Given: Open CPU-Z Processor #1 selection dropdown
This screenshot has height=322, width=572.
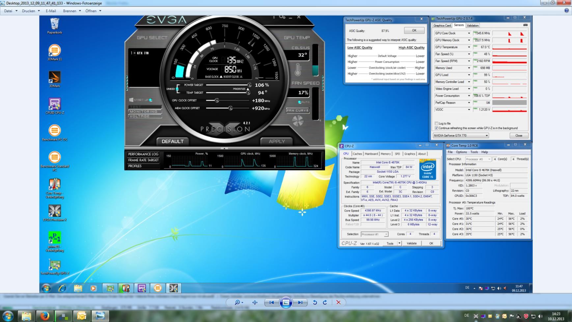Looking at the screenshot, I should (374, 234).
